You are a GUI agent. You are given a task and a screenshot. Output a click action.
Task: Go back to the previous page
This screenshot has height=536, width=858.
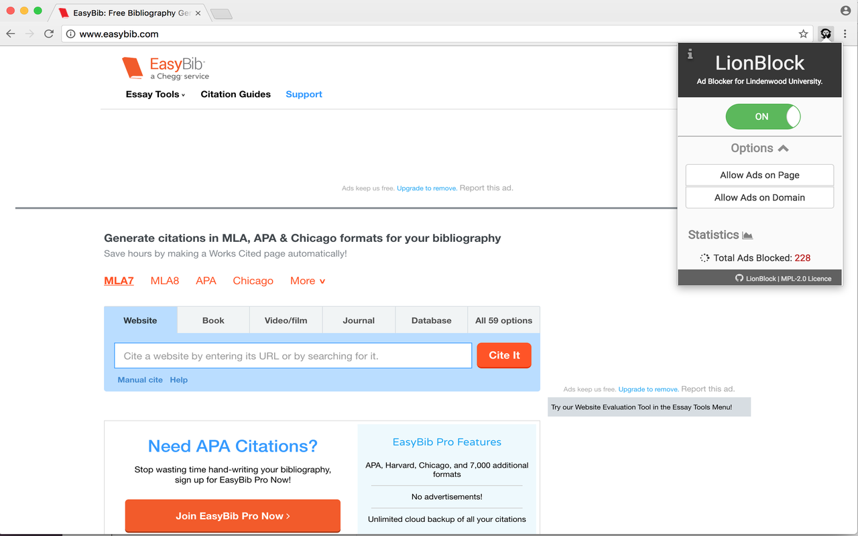[x=11, y=33]
